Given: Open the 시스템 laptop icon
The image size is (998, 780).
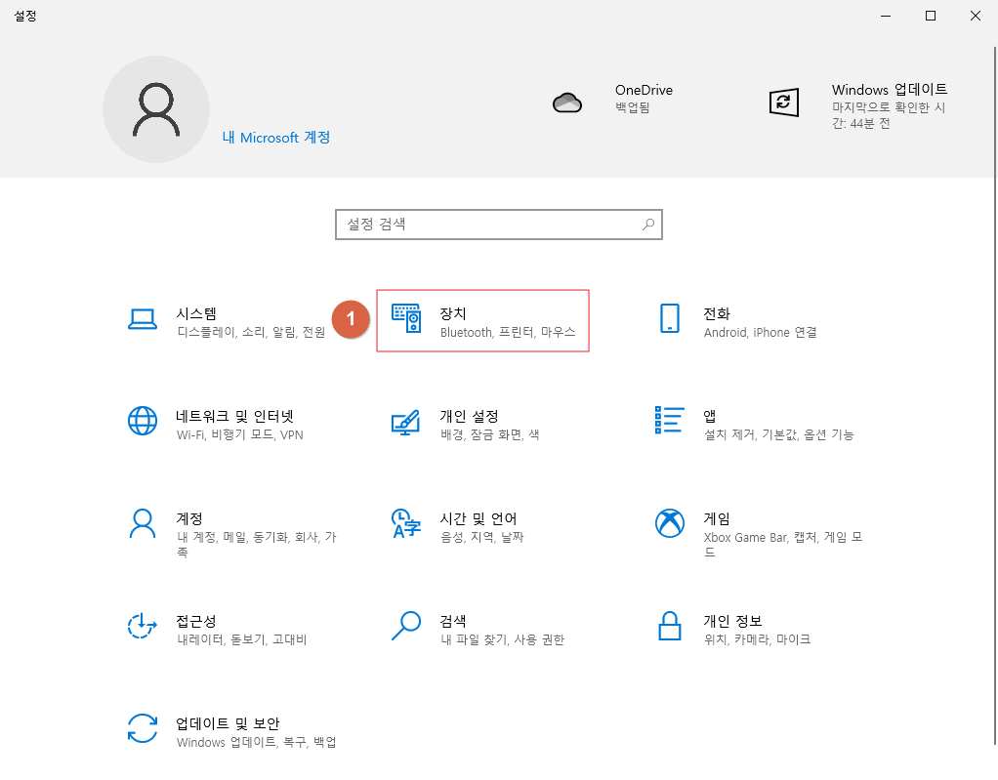Looking at the screenshot, I should click(x=143, y=319).
